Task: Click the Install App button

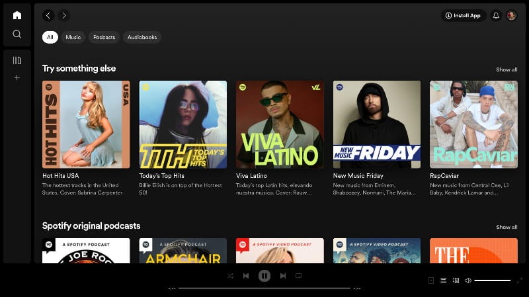Action: coord(464,15)
